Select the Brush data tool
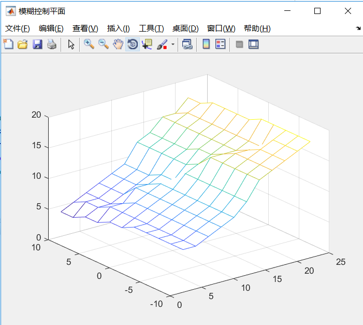363x325 pixels. pos(162,44)
